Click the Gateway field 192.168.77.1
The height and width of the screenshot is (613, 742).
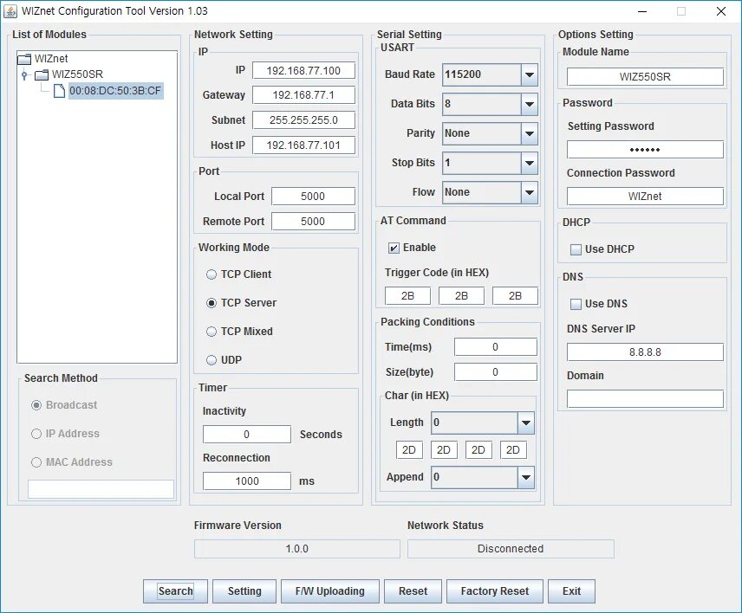(x=303, y=95)
